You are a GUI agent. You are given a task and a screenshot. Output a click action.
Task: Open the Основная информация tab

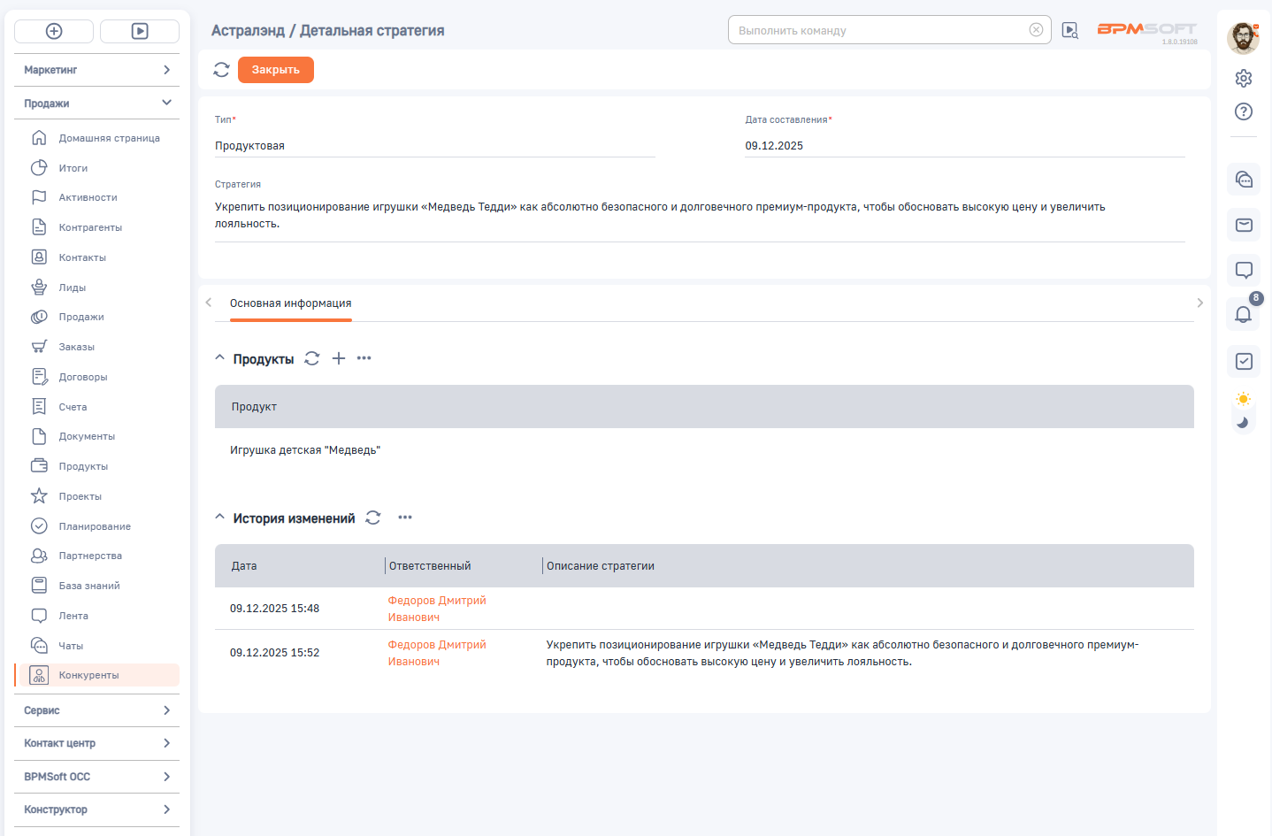click(x=290, y=303)
